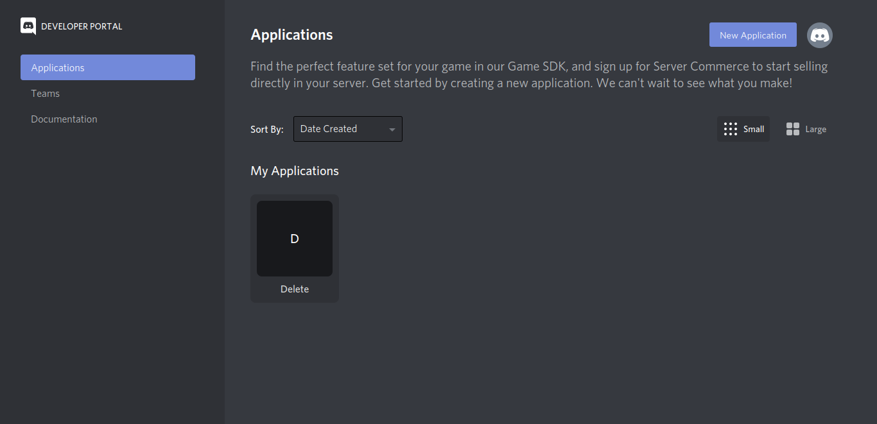The width and height of the screenshot is (877, 424).
Task: Switch to the Small layout label
Action: click(754, 129)
